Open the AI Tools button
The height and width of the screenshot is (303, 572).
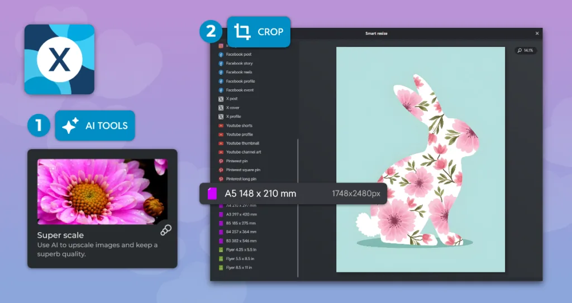[95, 126]
